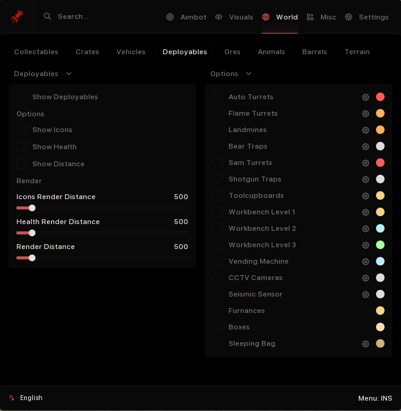
Task: Collapse the Options section chevron
Action: 249,74
